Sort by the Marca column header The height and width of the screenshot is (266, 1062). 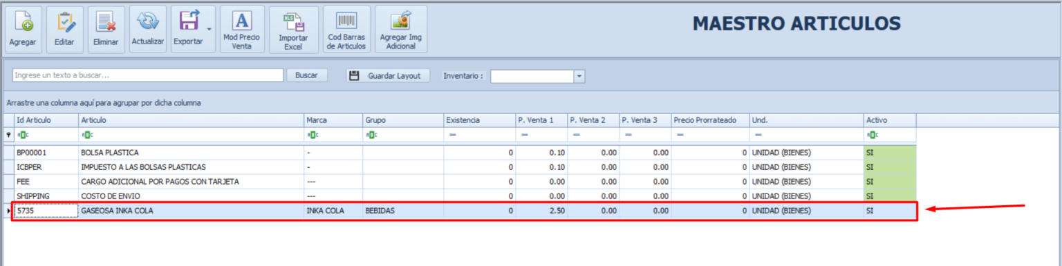tap(333, 120)
